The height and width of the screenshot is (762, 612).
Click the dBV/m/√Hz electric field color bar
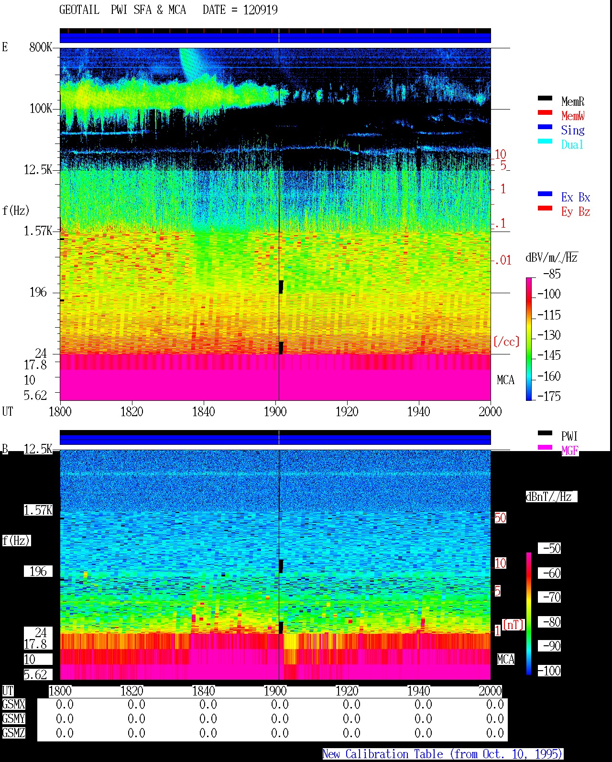[529, 339]
